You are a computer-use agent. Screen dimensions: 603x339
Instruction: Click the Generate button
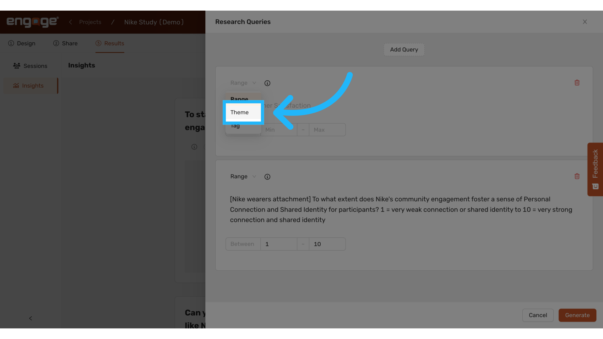tap(577, 315)
